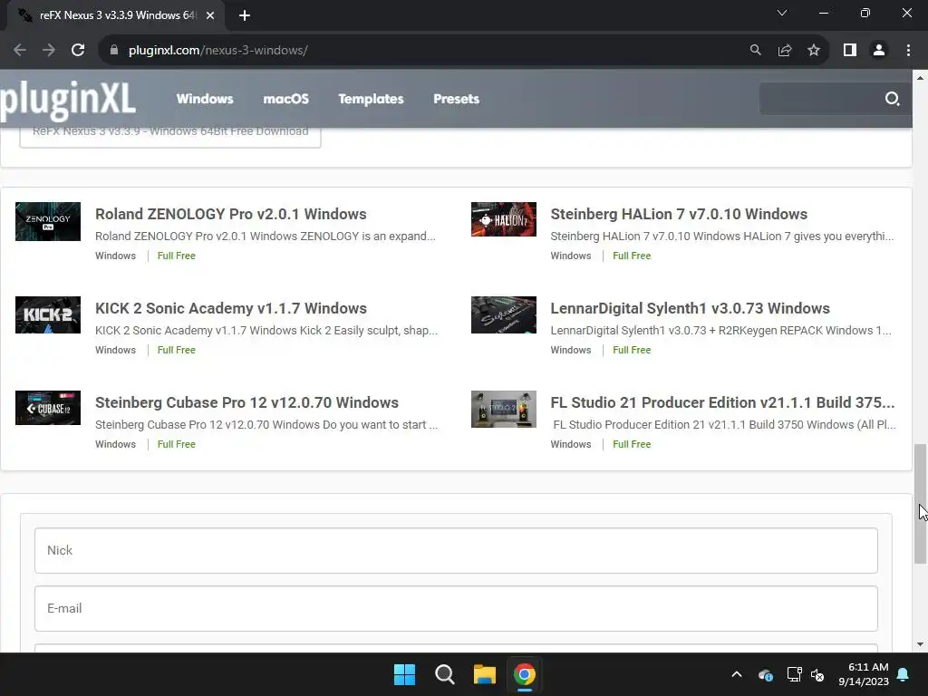The image size is (928, 696).
Task: Bookmark this page with the star icon
Action: coord(814,51)
